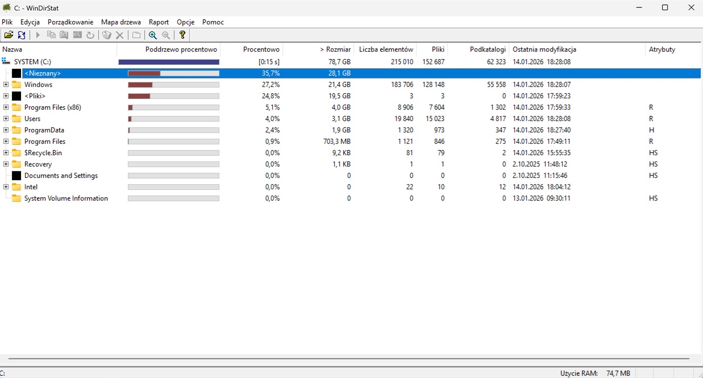703x378 pixels.
Task: Click the yellow question mark Help icon
Action: (182, 35)
